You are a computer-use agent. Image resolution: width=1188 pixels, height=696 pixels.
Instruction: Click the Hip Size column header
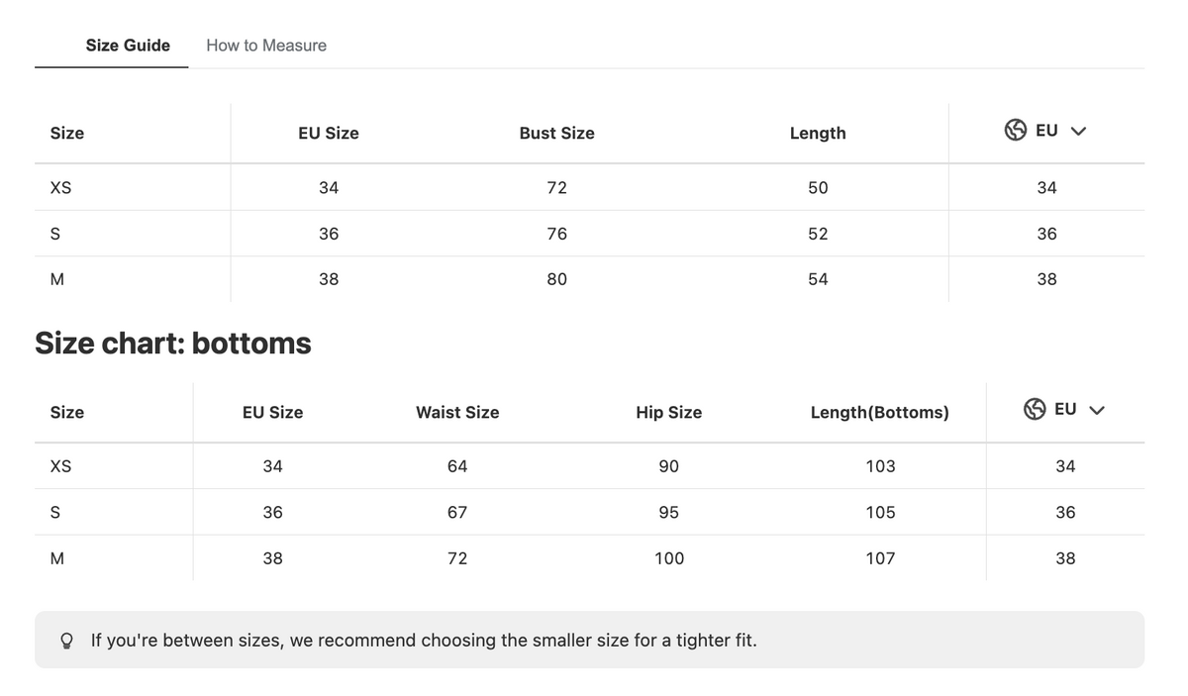[x=669, y=413]
